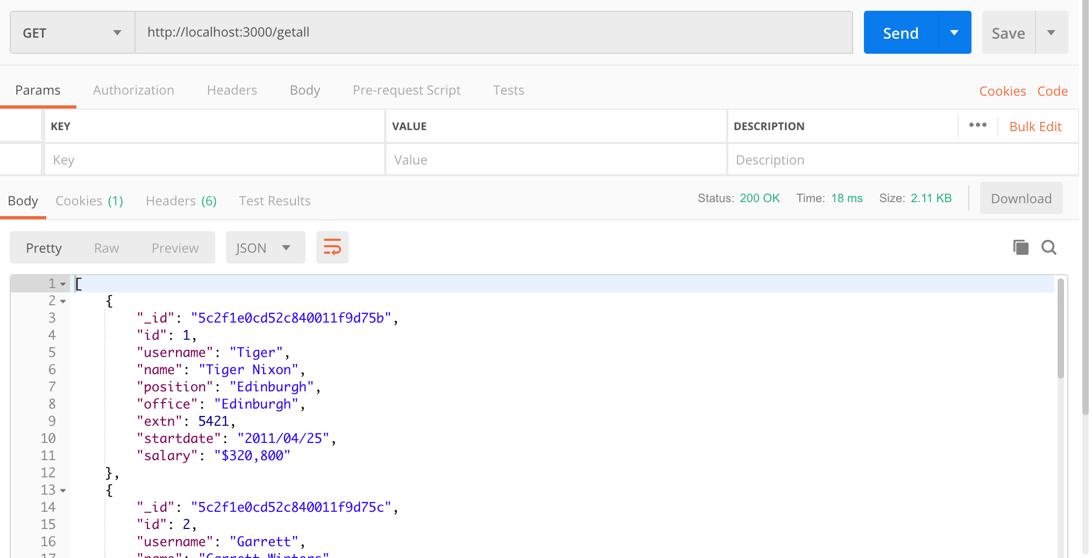Click the request URL field
Screen dimensions: 1092x558
(484, 32)
